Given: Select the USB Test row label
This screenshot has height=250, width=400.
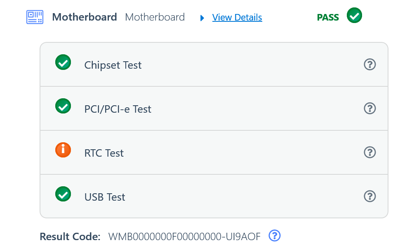Looking at the screenshot, I should pyautogui.click(x=105, y=197).
